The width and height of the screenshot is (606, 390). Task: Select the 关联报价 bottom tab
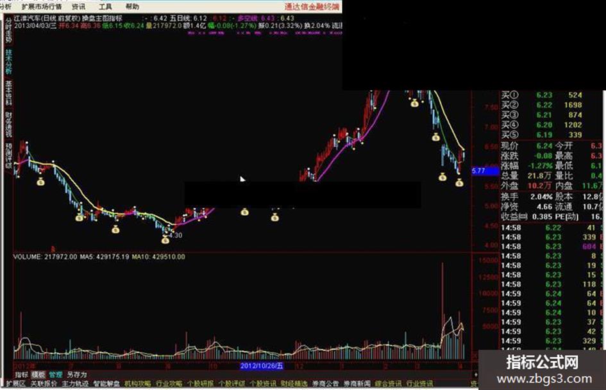tap(44, 384)
